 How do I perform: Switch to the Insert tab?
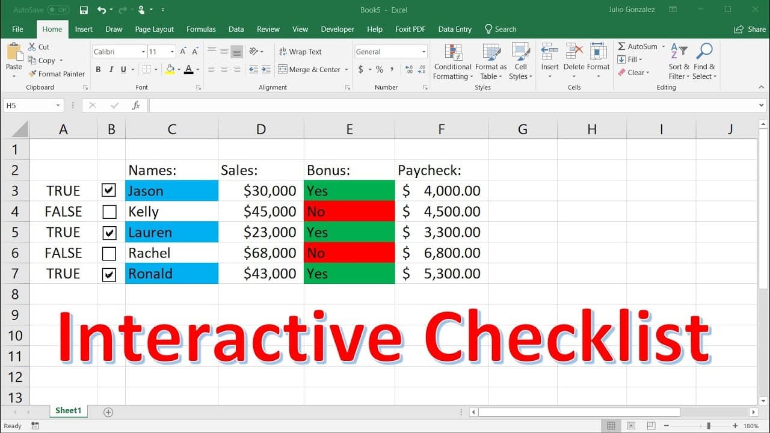tap(84, 29)
